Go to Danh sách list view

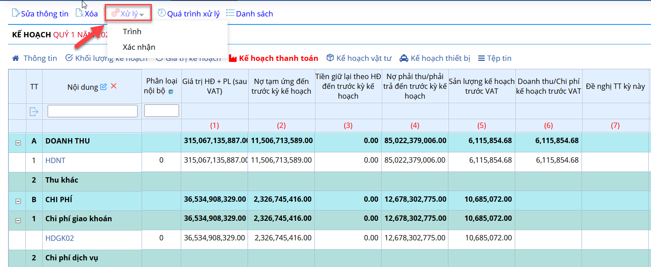pos(249,14)
